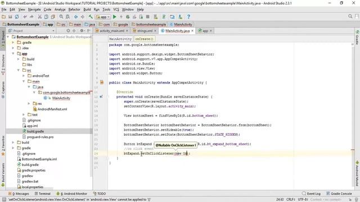Expand the androidTest folder node
The width and height of the screenshot is (360, 202).
tap(24, 76)
